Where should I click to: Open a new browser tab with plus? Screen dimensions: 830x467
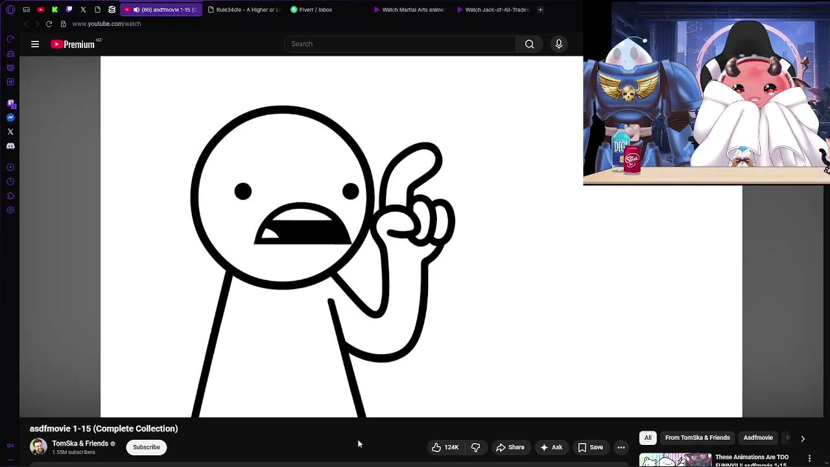[540, 10]
